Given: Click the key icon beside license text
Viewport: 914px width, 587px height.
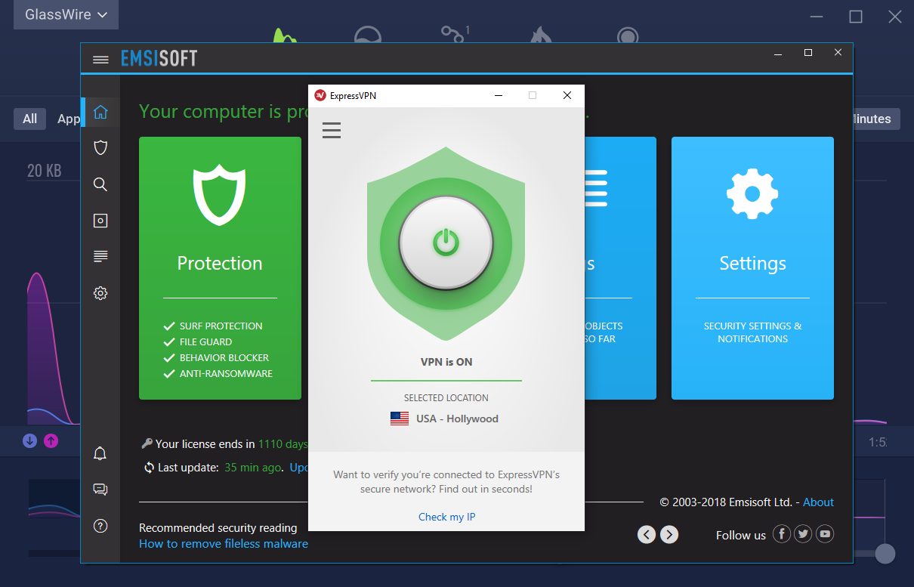Looking at the screenshot, I should point(147,443).
